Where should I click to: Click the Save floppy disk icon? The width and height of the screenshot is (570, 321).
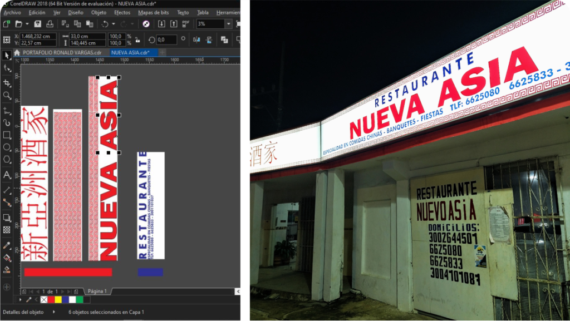(x=37, y=24)
